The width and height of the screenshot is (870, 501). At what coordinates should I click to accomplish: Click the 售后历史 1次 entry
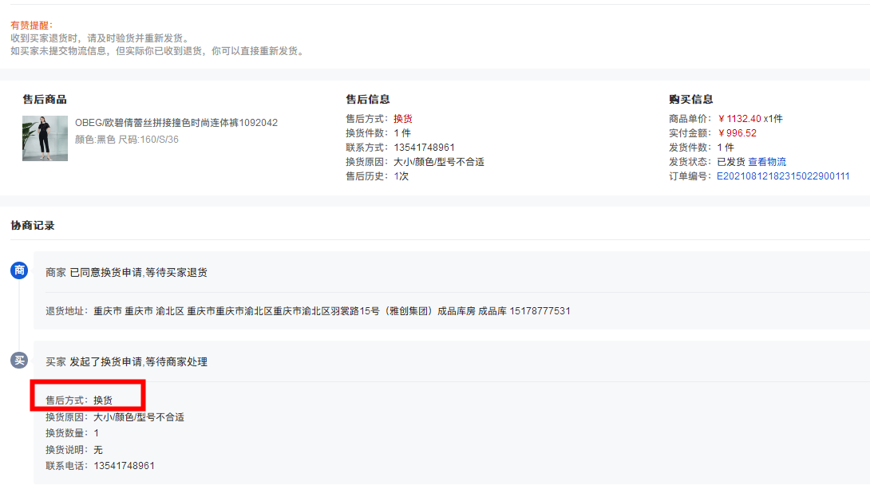tap(401, 176)
